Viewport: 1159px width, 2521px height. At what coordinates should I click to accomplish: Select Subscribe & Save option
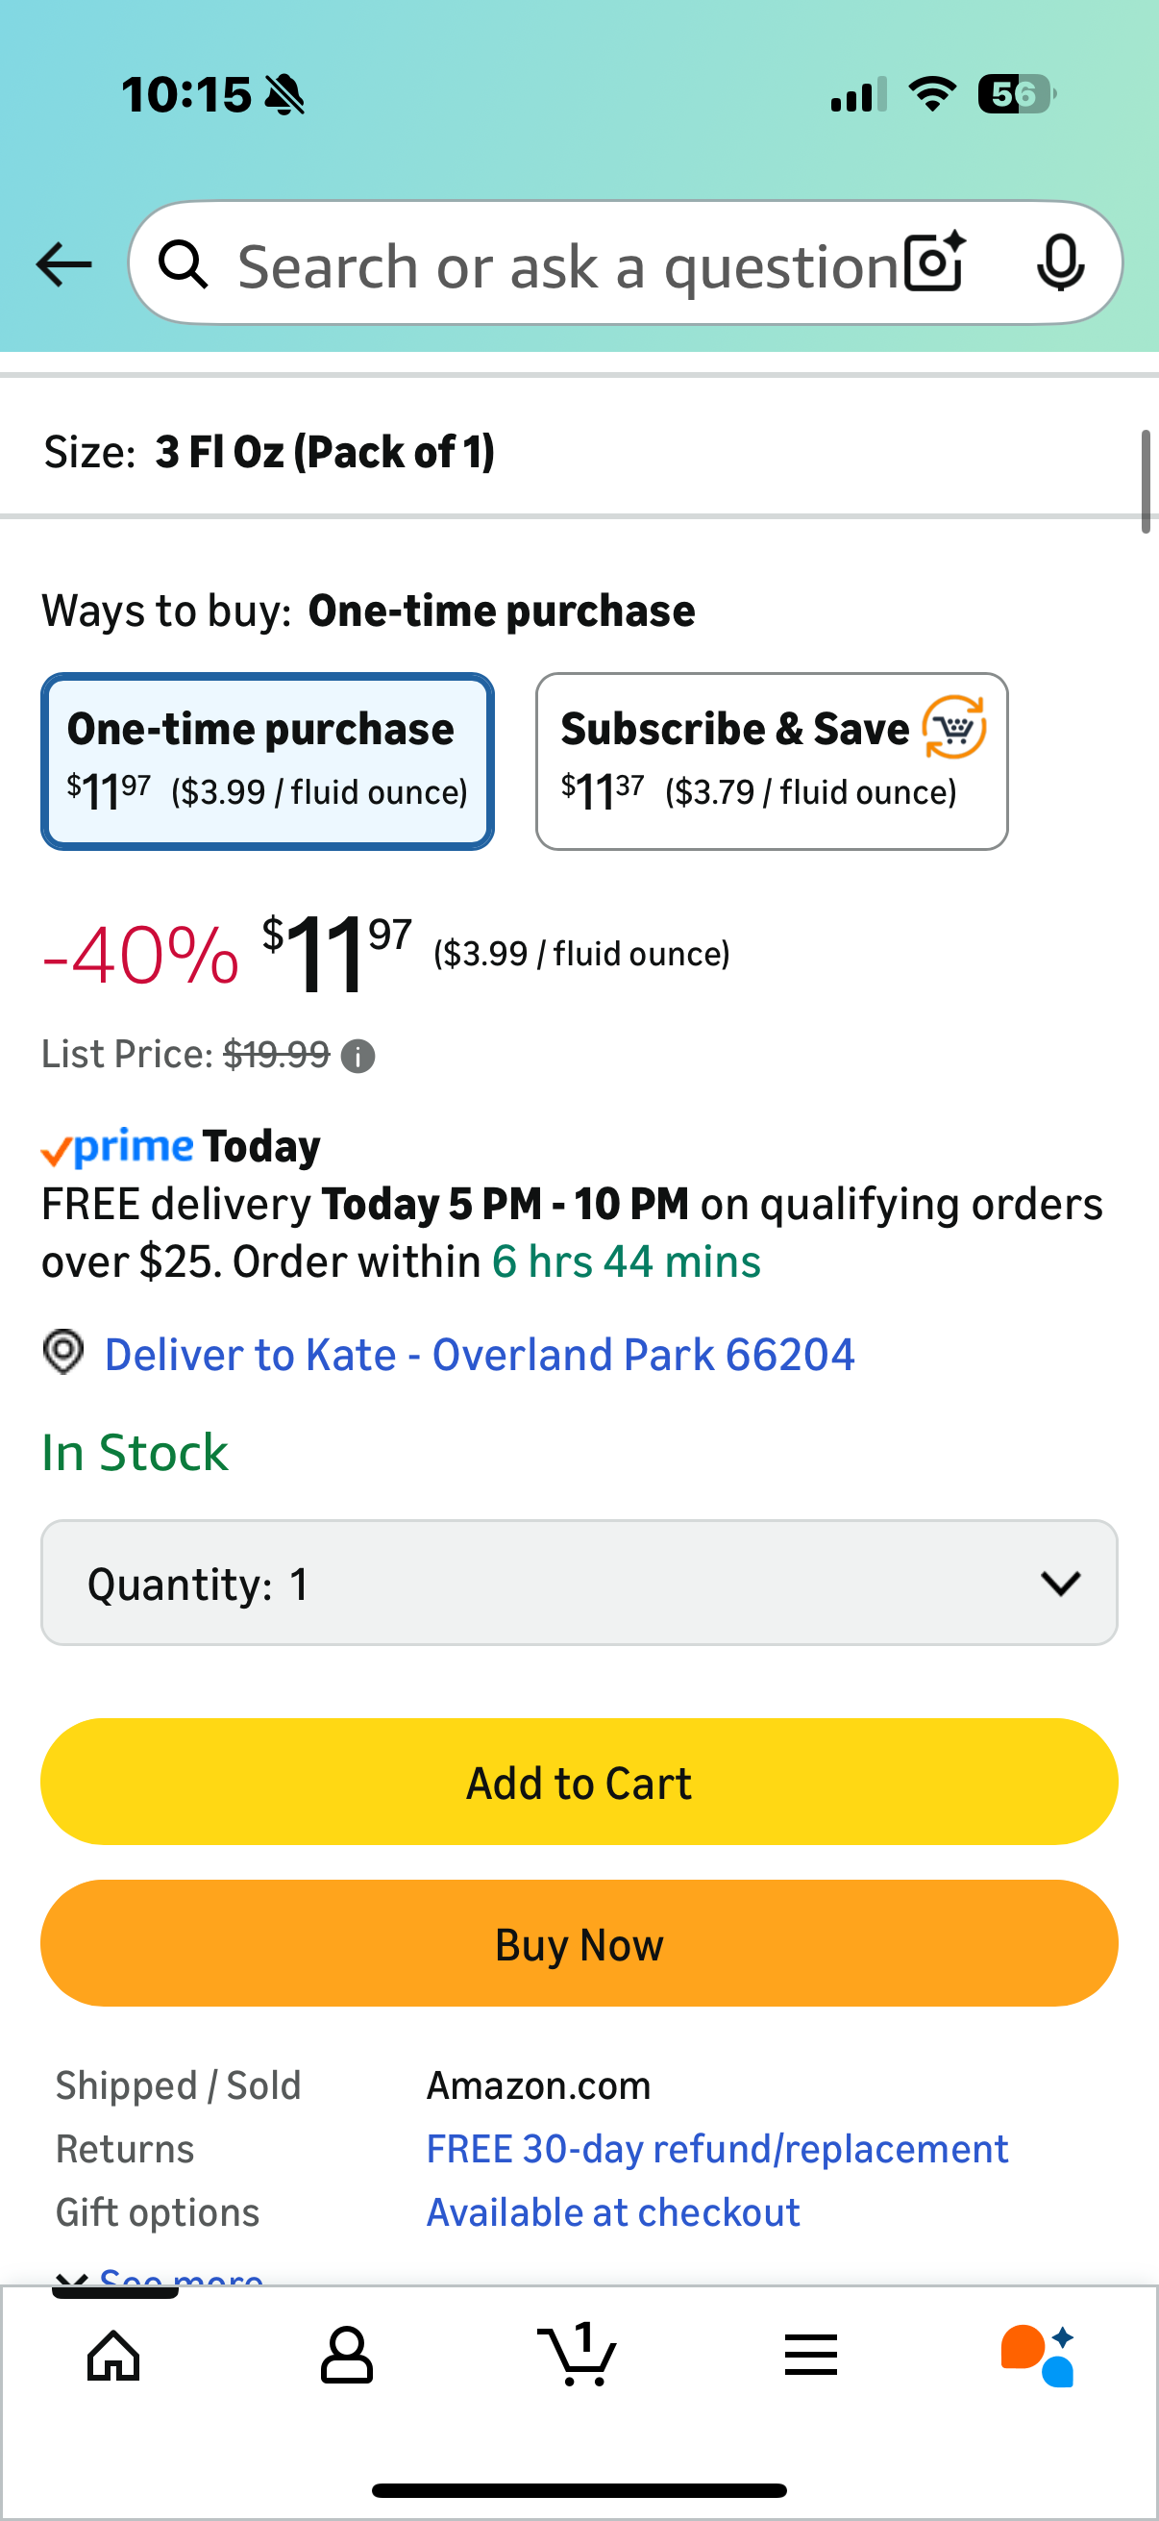tap(771, 761)
